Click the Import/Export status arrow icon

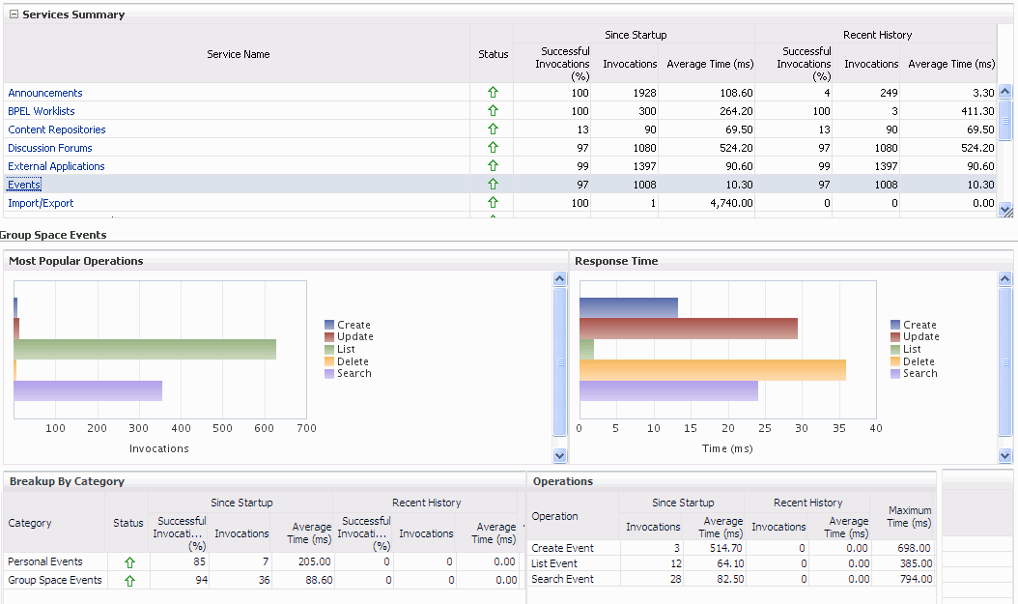pyautogui.click(x=493, y=202)
